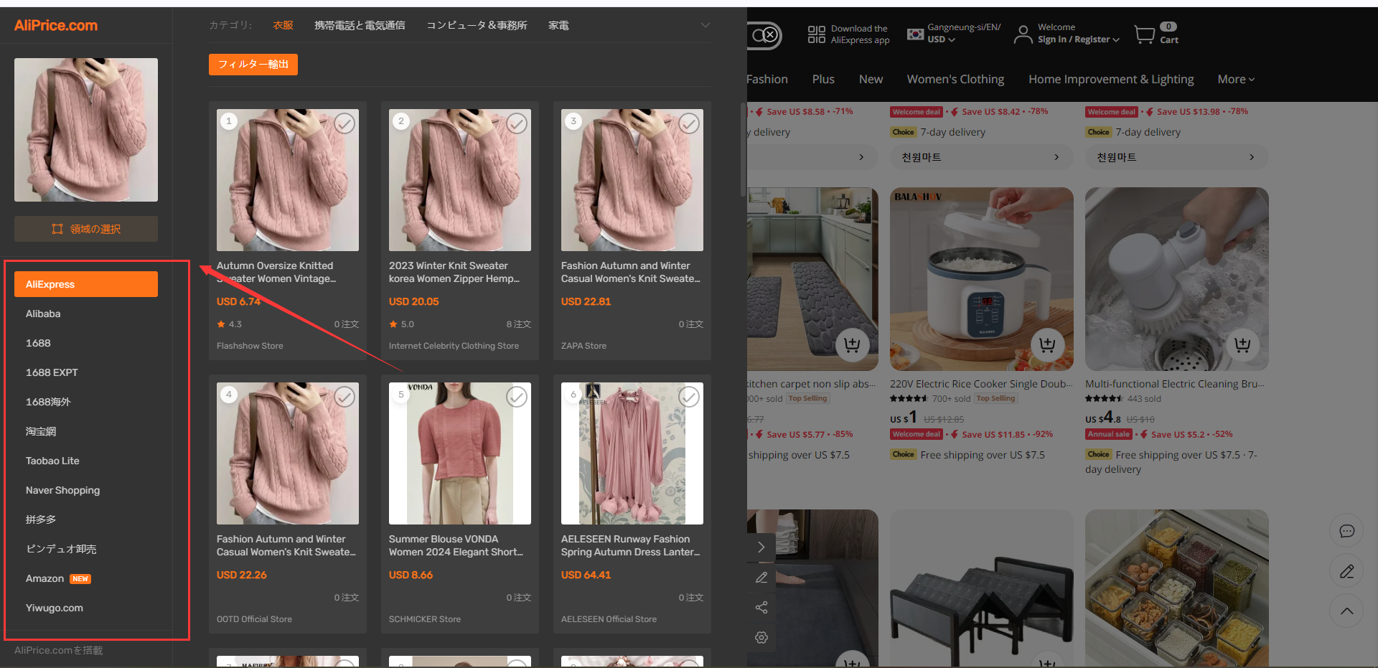1378x668 pixels.
Task: Open Autumn Oversize Knitted Sweater thumbnail
Action: point(288,180)
